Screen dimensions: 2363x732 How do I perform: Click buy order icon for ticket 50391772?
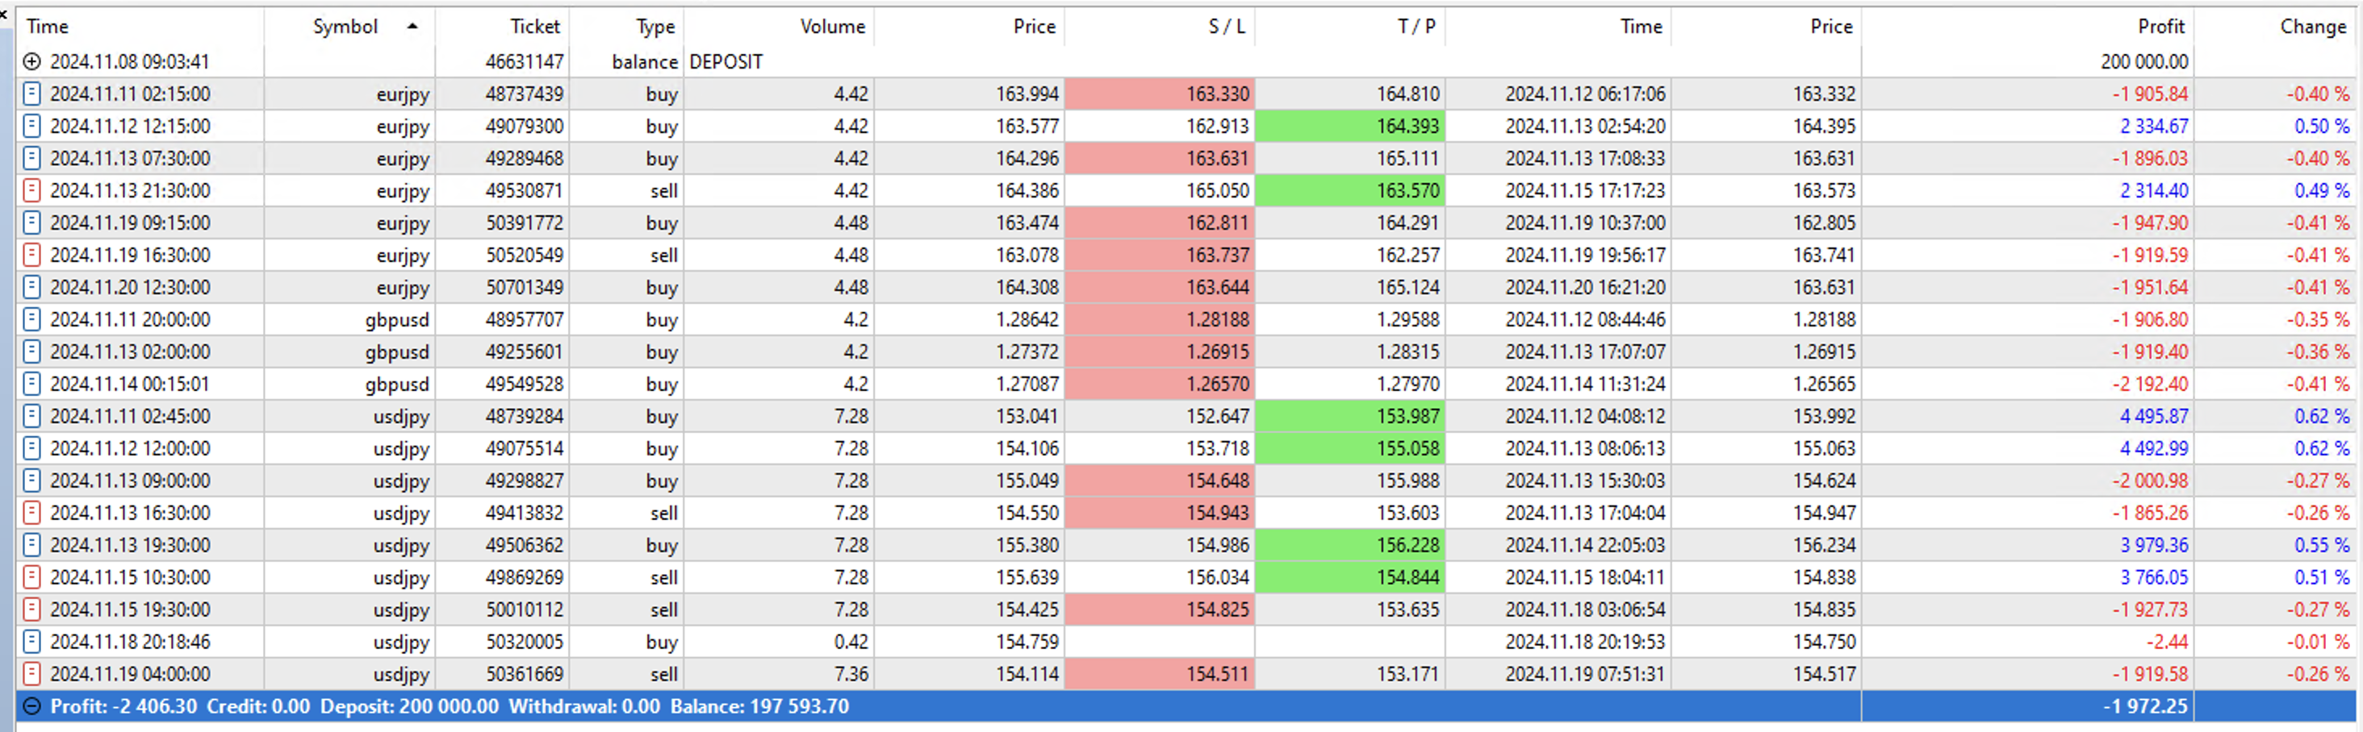(x=32, y=223)
